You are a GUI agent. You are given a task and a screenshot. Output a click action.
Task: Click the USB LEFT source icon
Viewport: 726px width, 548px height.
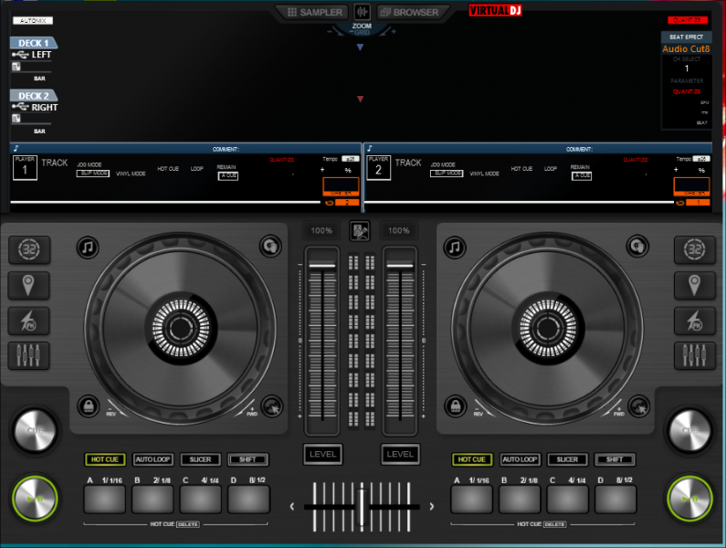[x=20, y=55]
